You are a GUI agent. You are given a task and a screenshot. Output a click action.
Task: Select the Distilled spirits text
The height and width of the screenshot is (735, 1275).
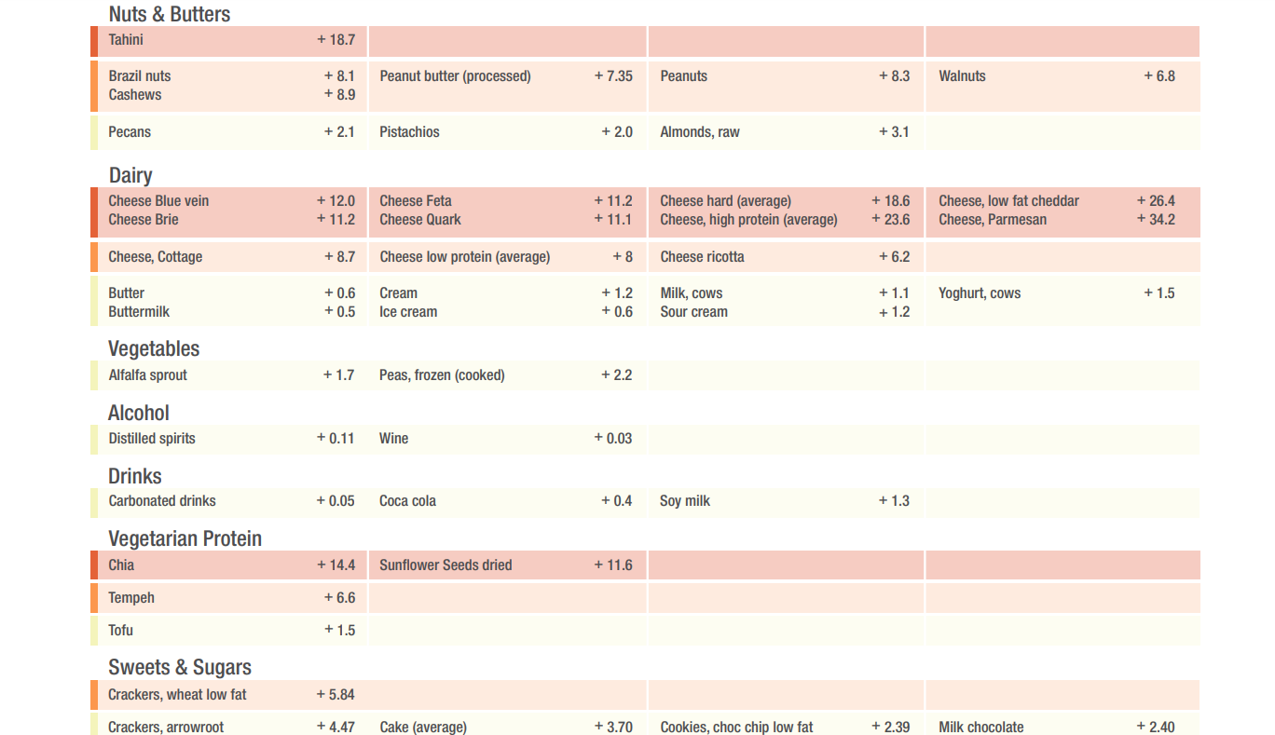pyautogui.click(x=152, y=439)
